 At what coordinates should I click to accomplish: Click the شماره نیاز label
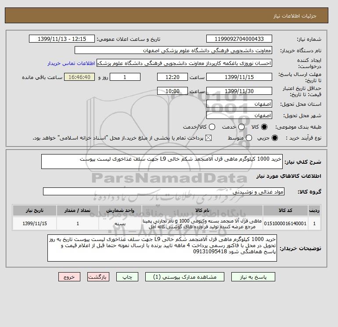pos(309,39)
